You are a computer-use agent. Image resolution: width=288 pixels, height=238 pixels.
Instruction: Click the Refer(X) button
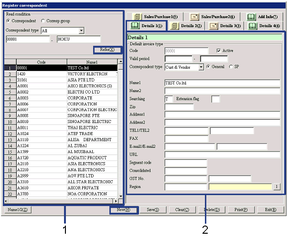point(107,50)
